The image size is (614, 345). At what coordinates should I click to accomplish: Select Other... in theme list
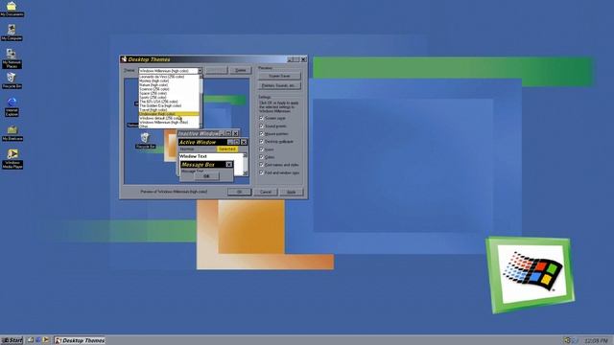point(169,126)
